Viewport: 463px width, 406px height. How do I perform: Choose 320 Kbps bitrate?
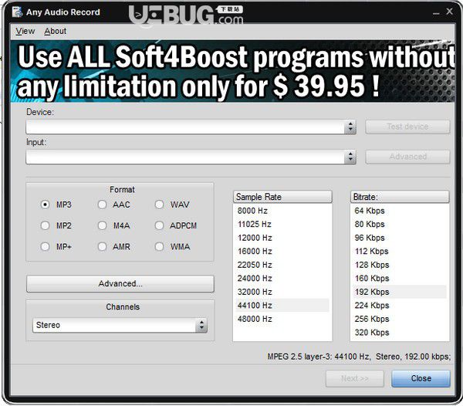tap(400, 333)
